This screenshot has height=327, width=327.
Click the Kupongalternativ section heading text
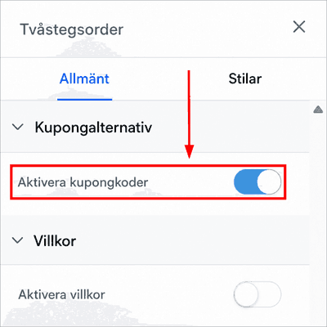point(93,128)
